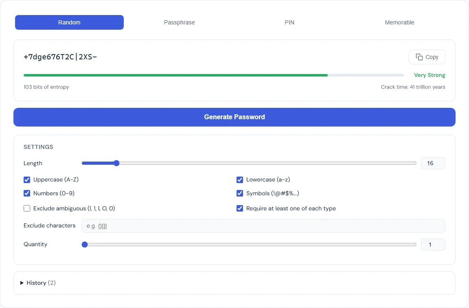
Task: Expand the History section
Action: click(37, 282)
